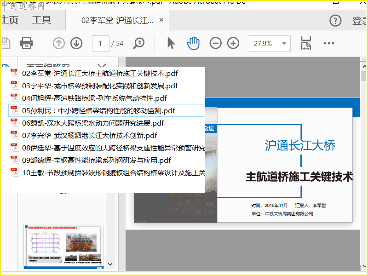Click the page thumbnails sidebar icon

pos(6,66)
